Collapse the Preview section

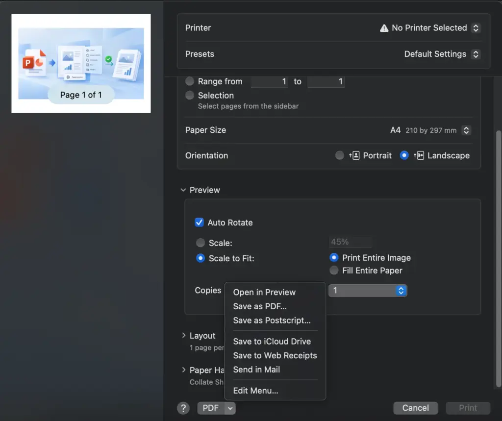(x=183, y=190)
